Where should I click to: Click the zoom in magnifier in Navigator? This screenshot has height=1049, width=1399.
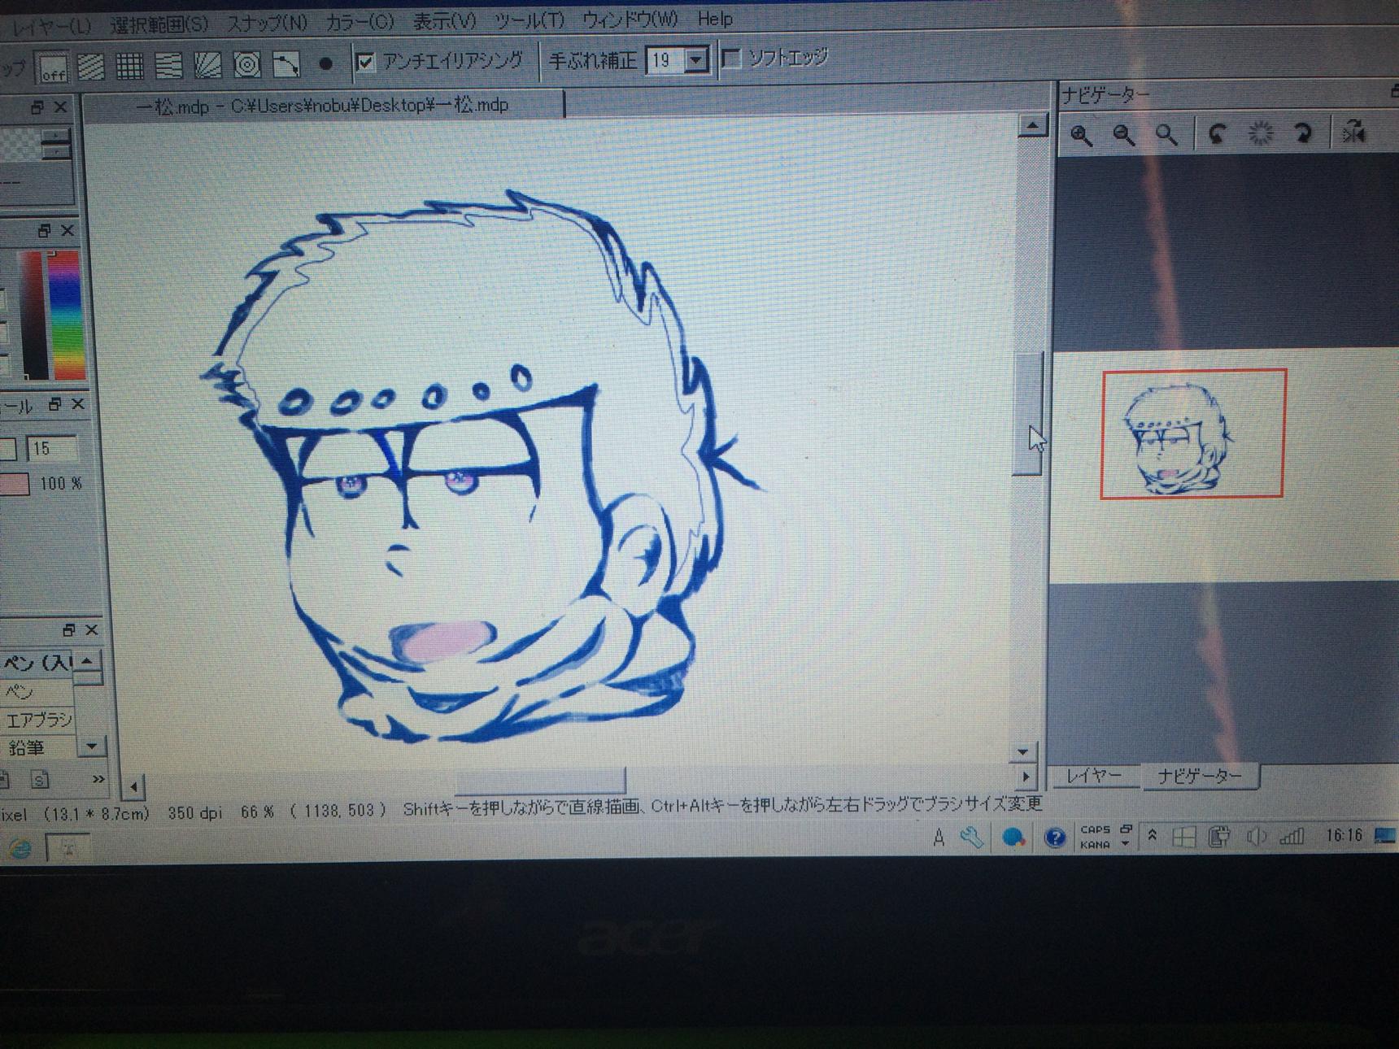click(1081, 135)
